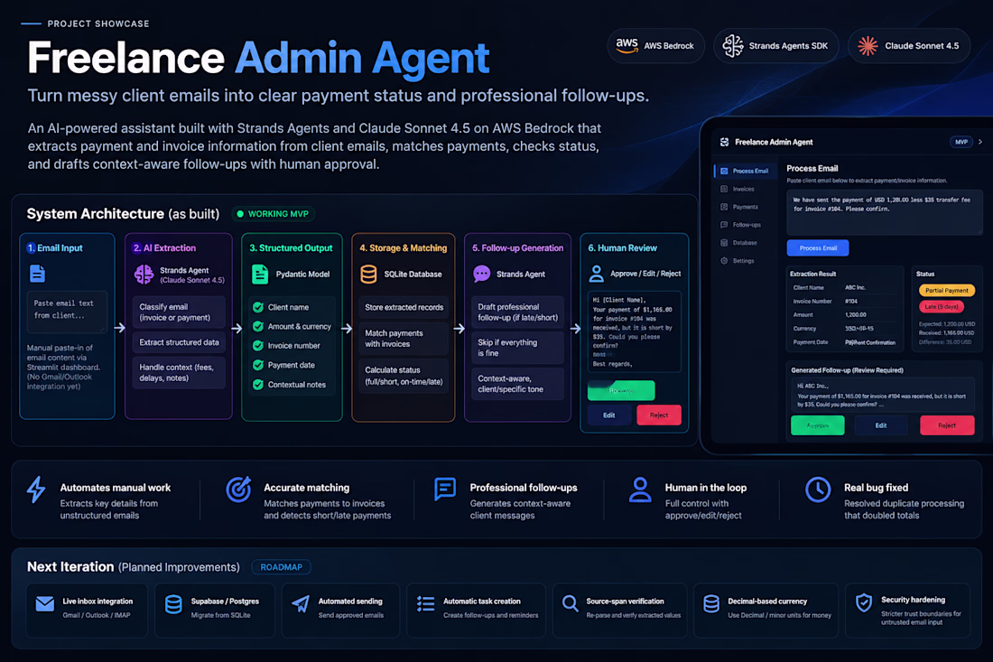Toggle the Invoice number checkmark

tap(258, 346)
